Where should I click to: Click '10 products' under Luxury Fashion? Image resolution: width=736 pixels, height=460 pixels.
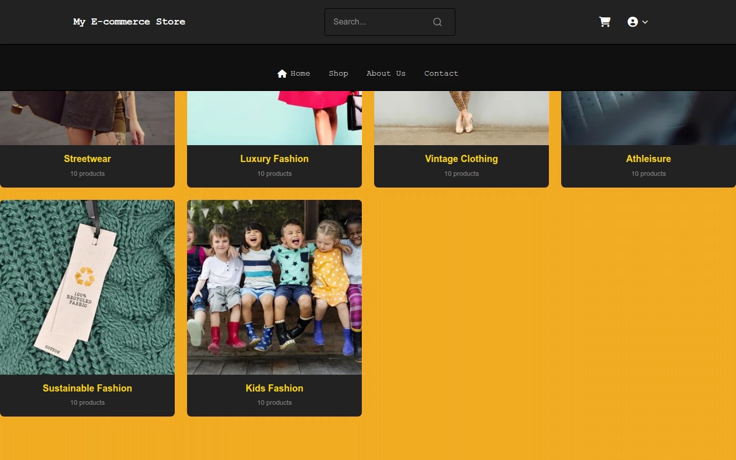[x=274, y=174]
